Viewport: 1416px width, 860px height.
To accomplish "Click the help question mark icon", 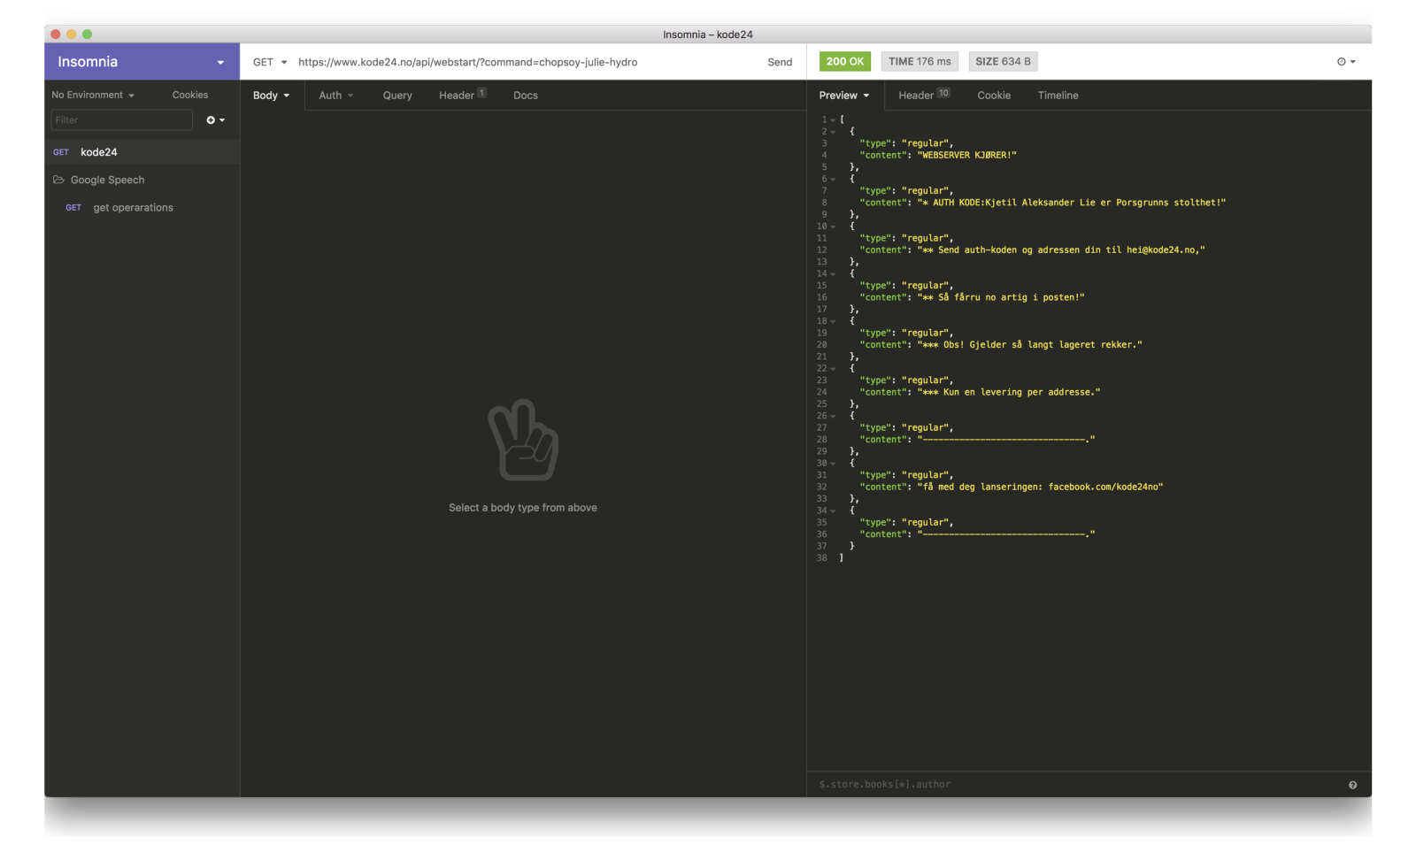I will tap(1352, 785).
